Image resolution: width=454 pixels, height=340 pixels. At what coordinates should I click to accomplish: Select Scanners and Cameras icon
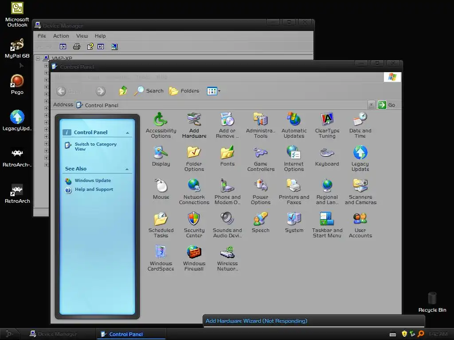tap(360, 192)
